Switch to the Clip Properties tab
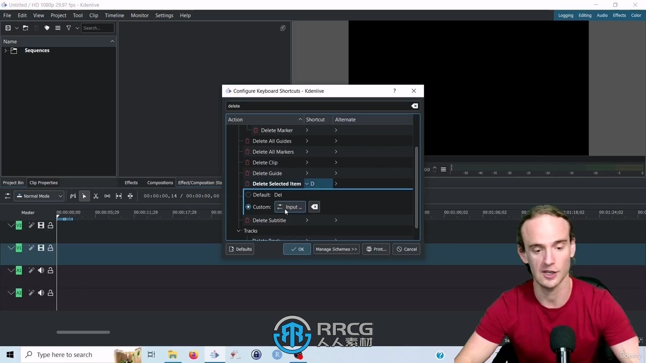 [43, 183]
